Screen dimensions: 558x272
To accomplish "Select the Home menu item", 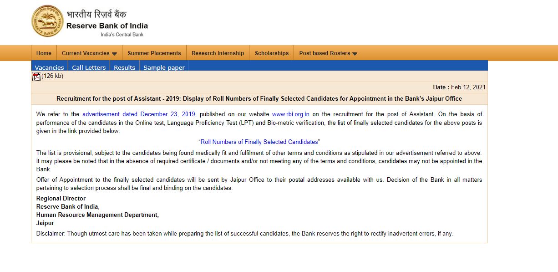I will [x=44, y=53].
